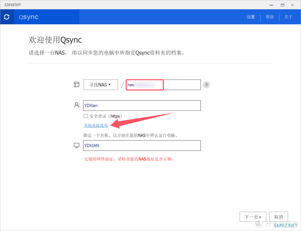The width and height of the screenshot is (301, 231).
Task: Click the QNAP logo in title bar
Action: pyautogui.click(x=13, y=5)
